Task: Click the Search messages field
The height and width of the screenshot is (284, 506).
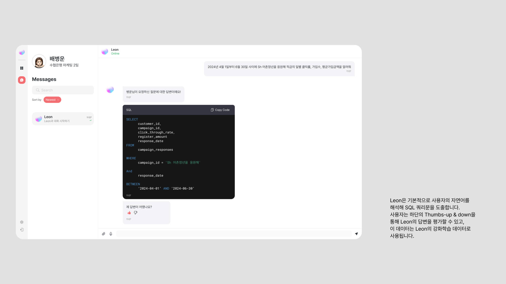Action: click(63, 90)
